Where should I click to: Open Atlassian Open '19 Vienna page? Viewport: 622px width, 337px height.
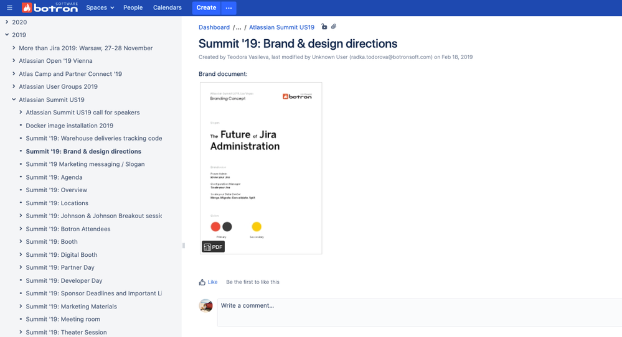pos(55,60)
